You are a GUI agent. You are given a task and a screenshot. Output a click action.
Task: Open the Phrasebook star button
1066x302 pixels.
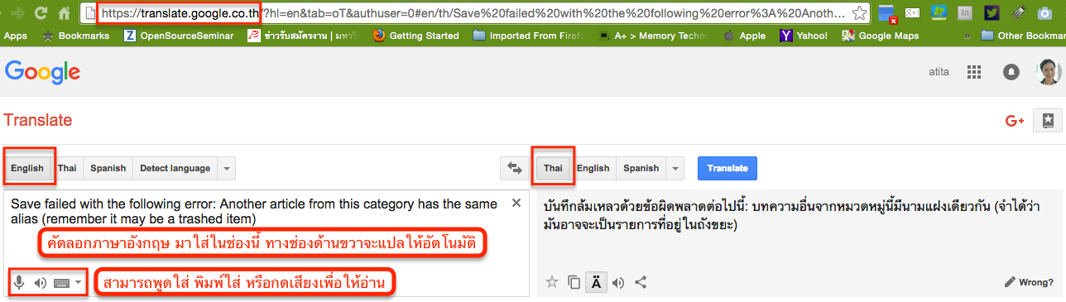click(x=1048, y=120)
